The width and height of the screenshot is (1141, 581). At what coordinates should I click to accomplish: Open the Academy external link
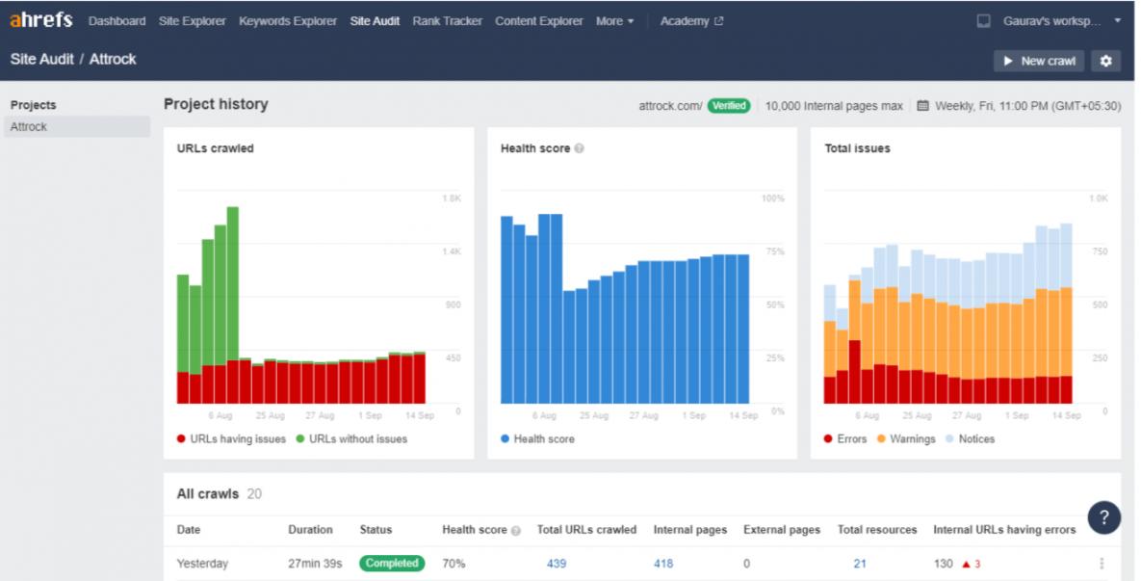point(691,21)
